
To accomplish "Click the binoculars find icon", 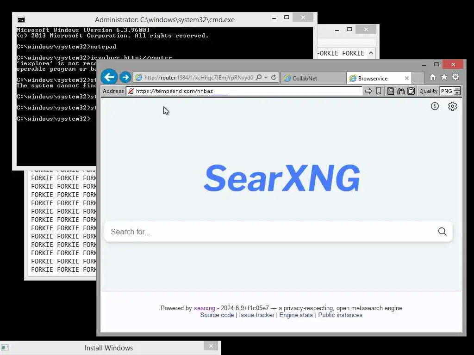I will tap(401, 91).
